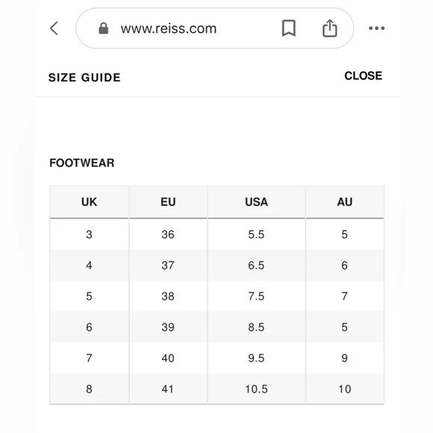Select the EU column header
This screenshot has height=433, width=433.
click(x=168, y=202)
